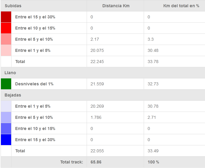Select the Distancia Km column header

(x=116, y=6)
